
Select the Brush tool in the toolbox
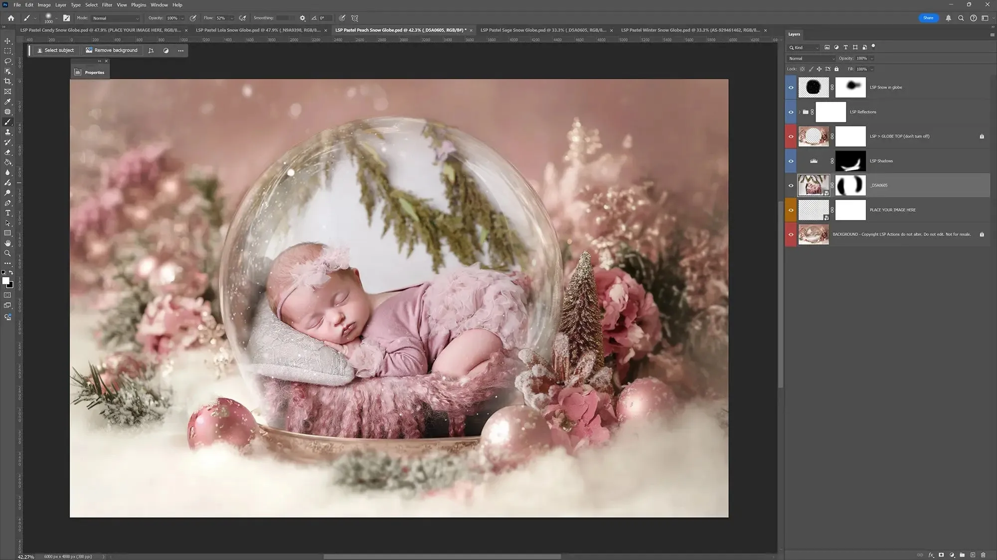7,122
